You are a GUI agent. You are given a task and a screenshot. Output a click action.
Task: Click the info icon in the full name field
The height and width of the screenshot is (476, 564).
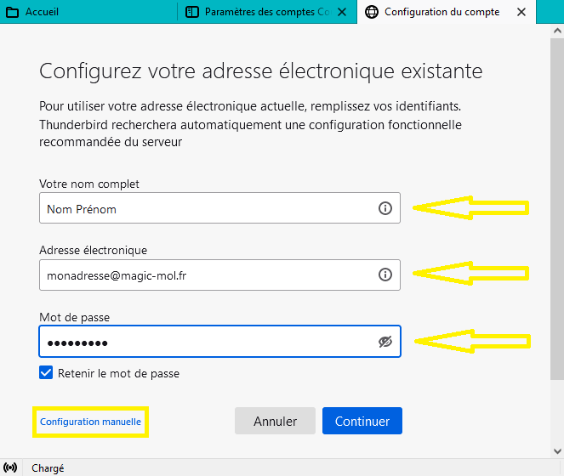tap(385, 208)
